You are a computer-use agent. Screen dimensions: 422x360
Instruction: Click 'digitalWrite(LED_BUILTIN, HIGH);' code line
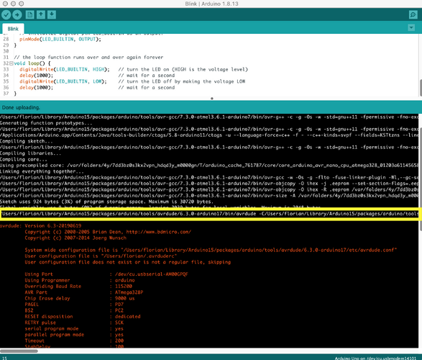pyautogui.click(x=64, y=70)
